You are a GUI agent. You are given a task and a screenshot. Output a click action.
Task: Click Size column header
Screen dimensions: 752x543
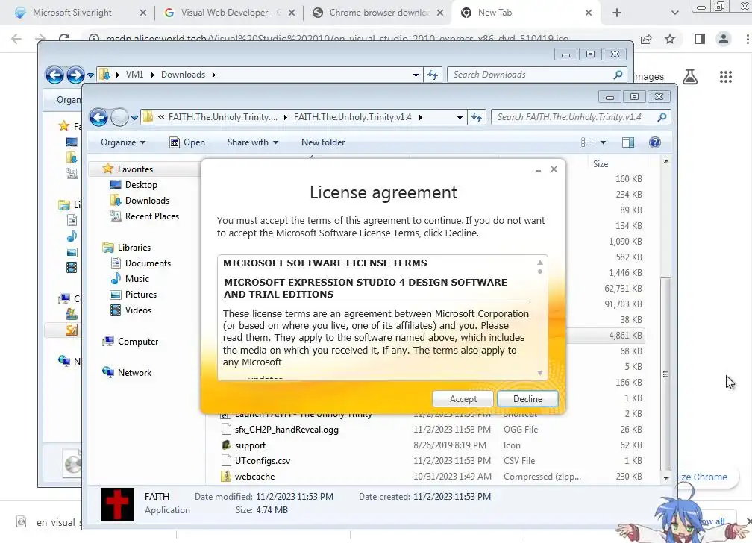[x=601, y=164]
